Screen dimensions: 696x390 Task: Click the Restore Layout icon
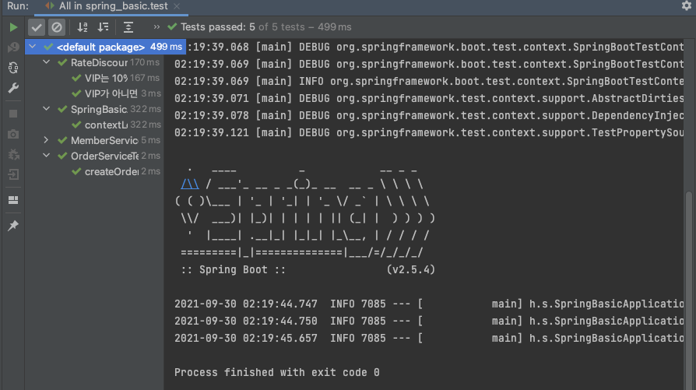click(x=13, y=200)
